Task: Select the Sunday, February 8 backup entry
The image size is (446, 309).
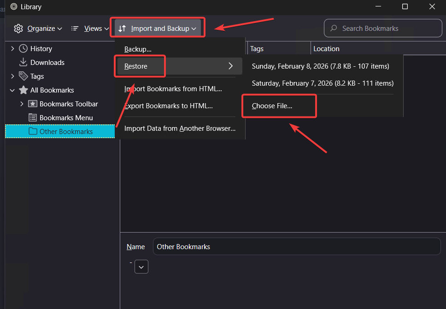Action: [x=322, y=66]
